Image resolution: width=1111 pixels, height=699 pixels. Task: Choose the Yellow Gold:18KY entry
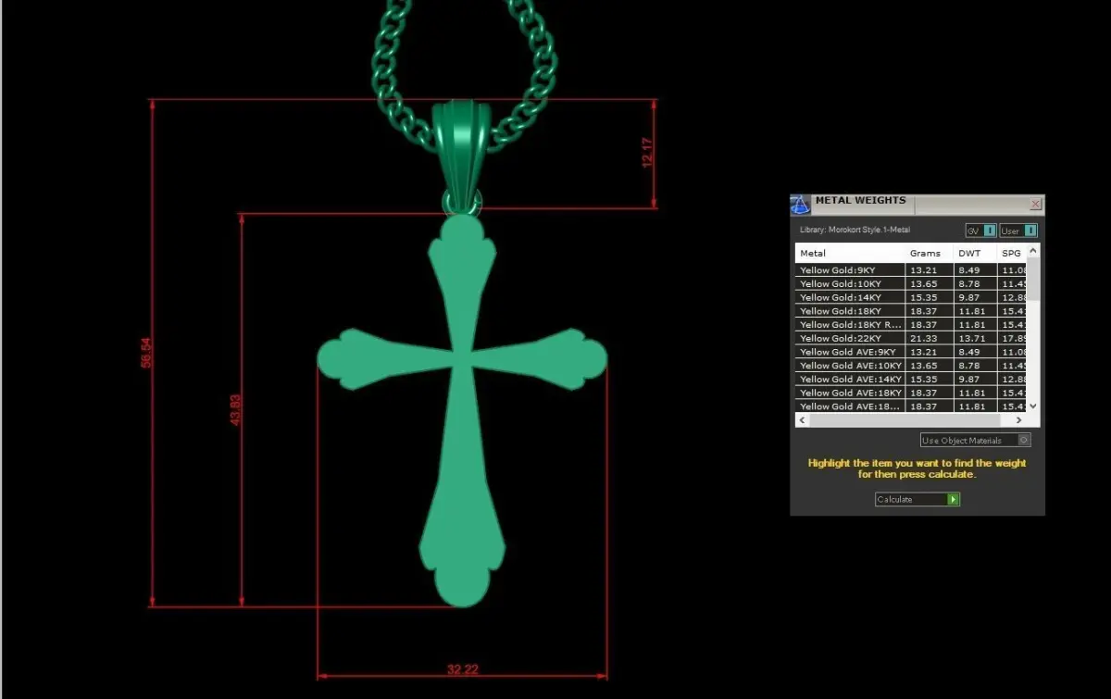(x=912, y=311)
